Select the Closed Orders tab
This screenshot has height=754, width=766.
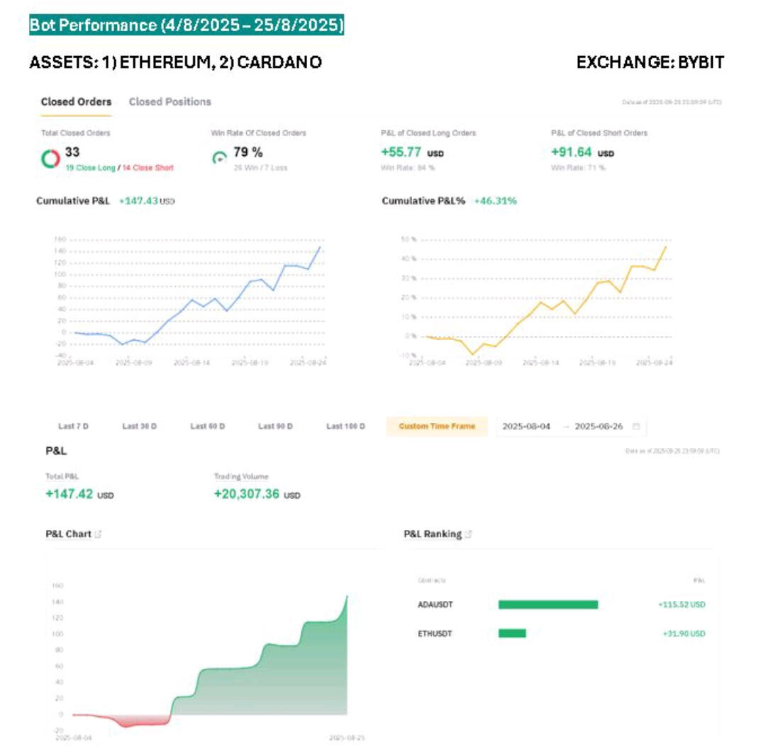pyautogui.click(x=76, y=101)
